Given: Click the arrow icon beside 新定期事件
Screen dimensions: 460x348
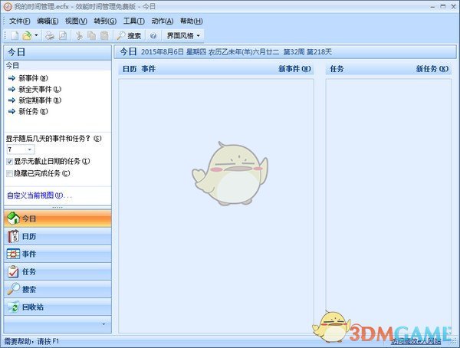Looking at the screenshot, I should click(x=11, y=100).
